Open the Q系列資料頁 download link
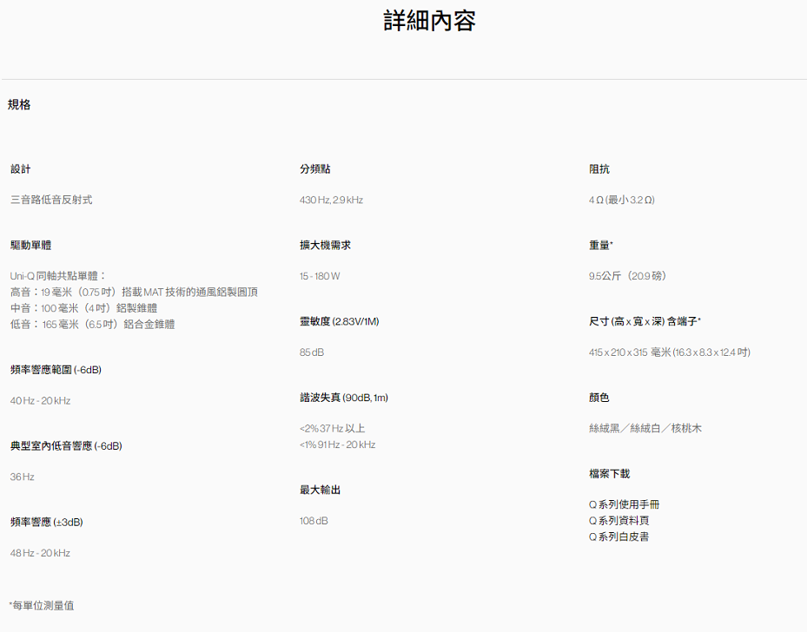This screenshot has height=632, width=807. (x=618, y=521)
